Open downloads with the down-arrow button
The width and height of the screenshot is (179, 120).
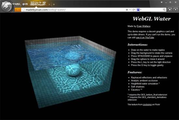[x=176, y=10]
